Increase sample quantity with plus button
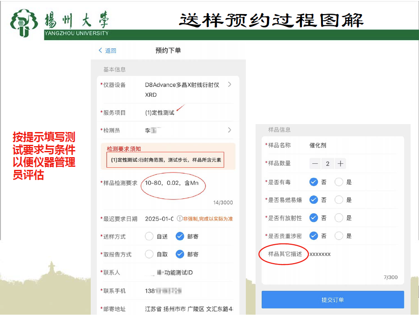The width and height of the screenshot is (419, 316). click(x=340, y=164)
